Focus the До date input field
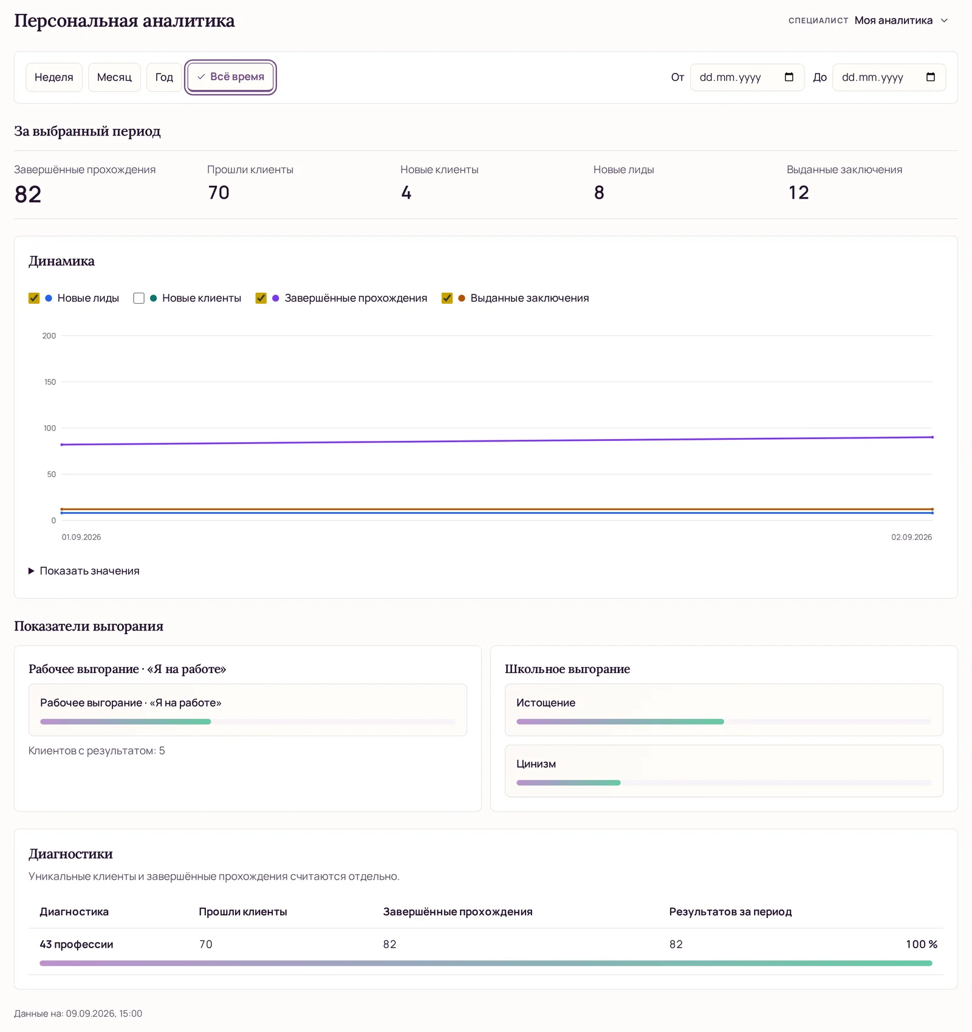This screenshot has width=972, height=1032. [x=889, y=77]
